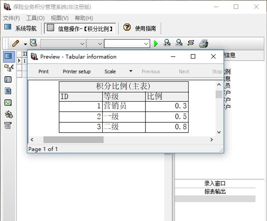Click the 0.5 ratio value

(181, 117)
